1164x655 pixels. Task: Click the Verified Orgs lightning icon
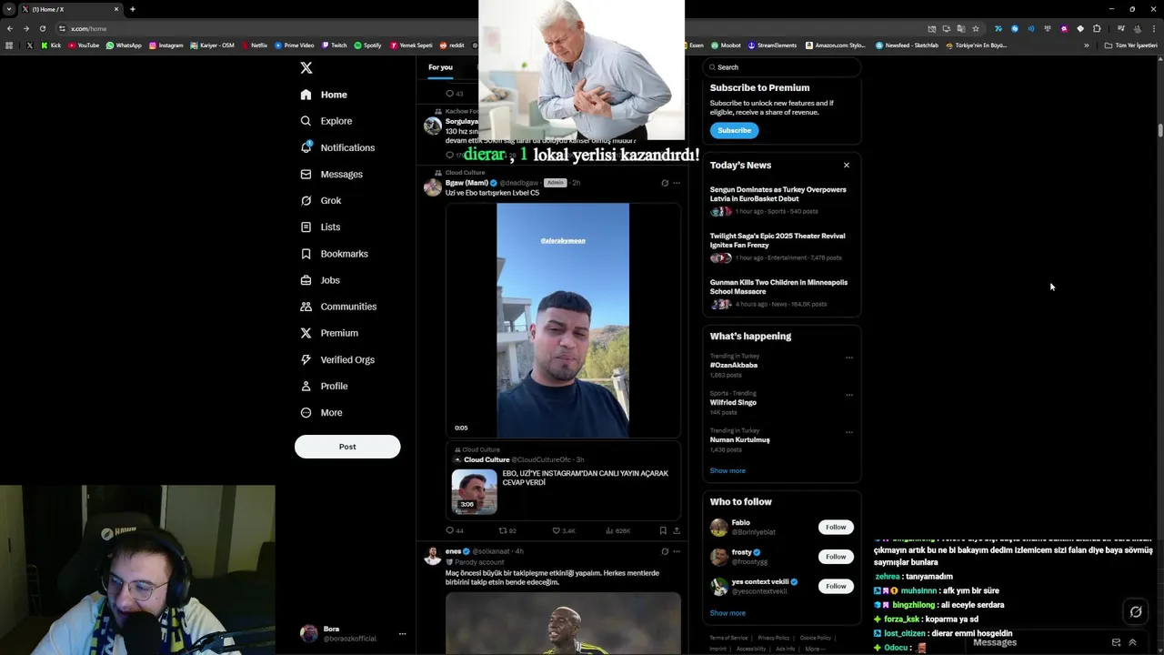coord(306,359)
